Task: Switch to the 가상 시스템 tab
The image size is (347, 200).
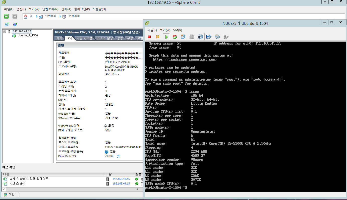Action: pyautogui.click(x=85, y=38)
